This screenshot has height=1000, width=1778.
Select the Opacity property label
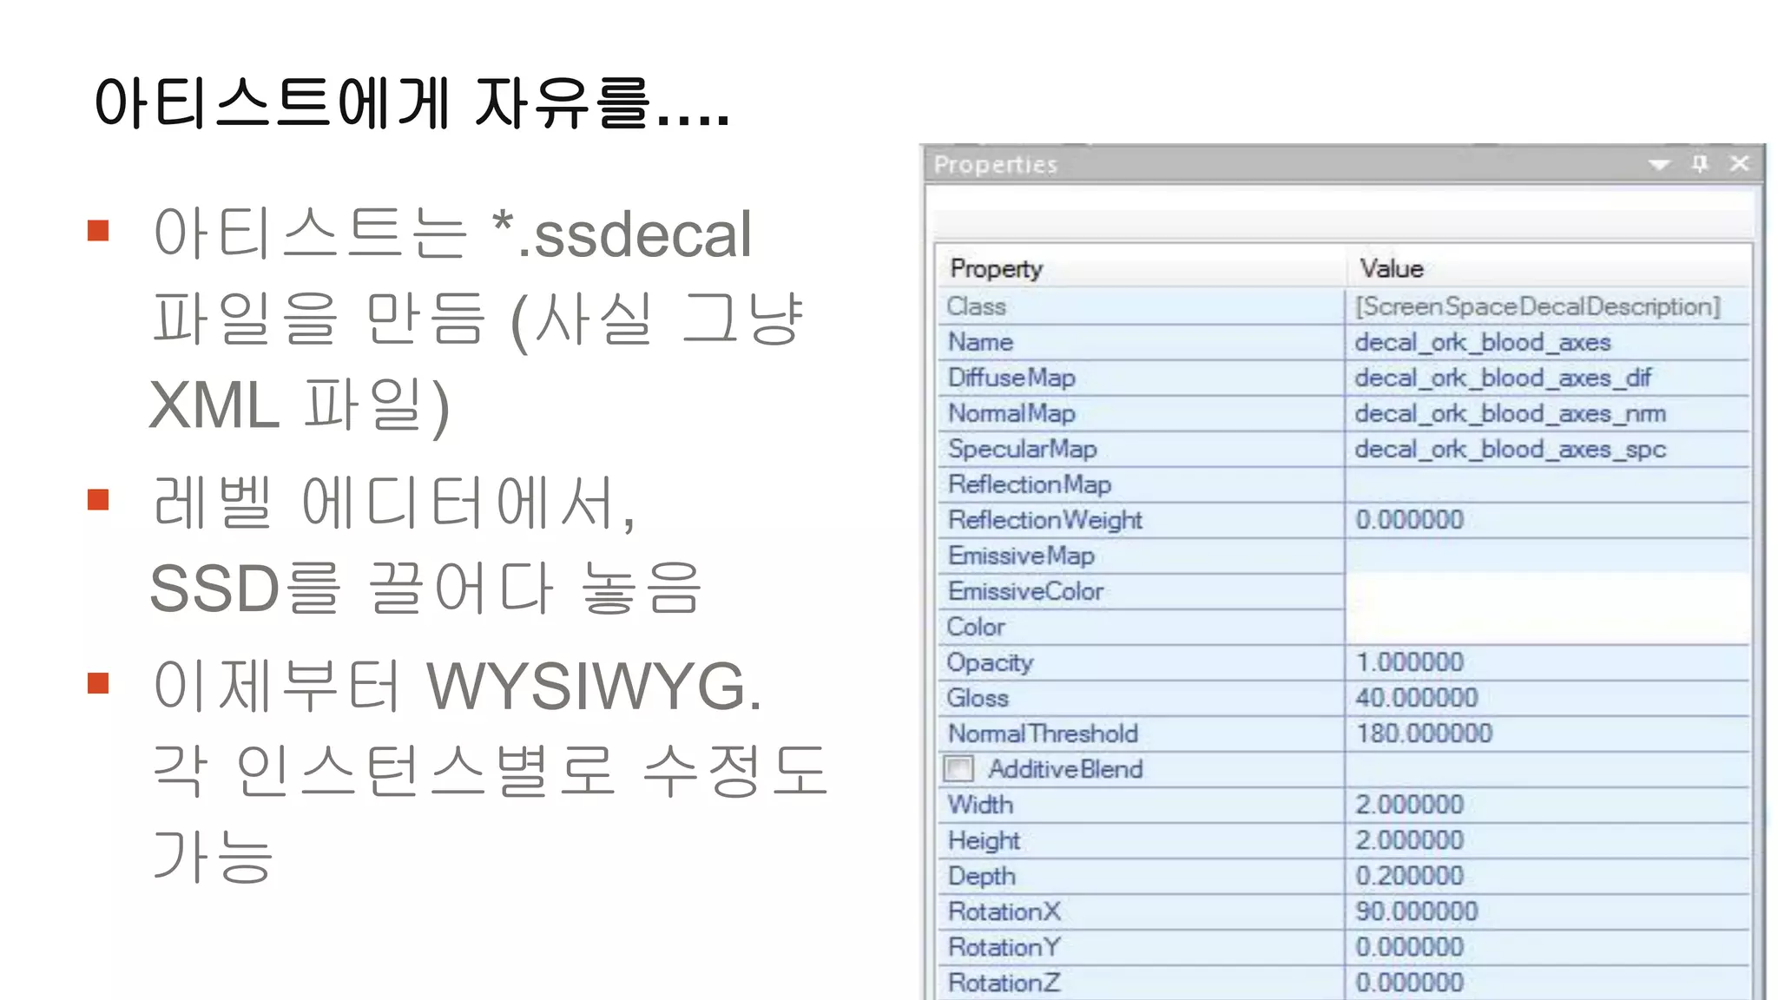[990, 662]
